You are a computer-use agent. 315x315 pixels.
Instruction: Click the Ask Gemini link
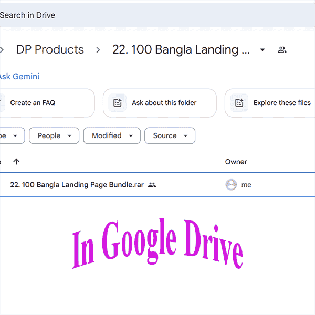(x=19, y=77)
